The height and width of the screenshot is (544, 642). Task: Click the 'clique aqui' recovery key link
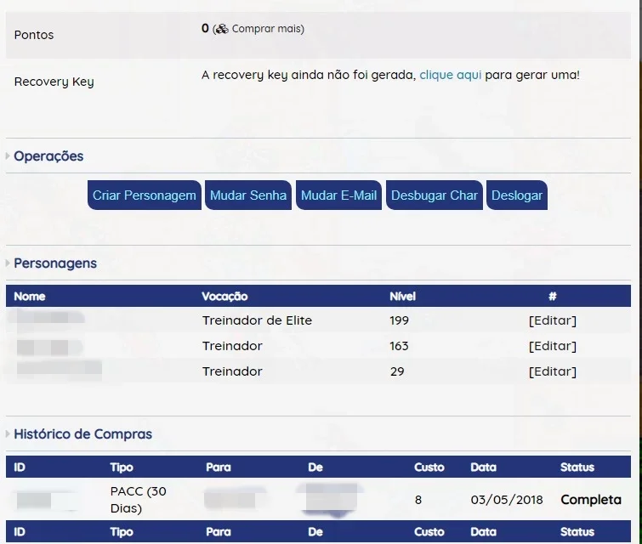[451, 75]
